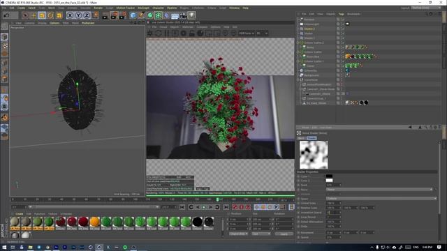This screenshot has height=251, width=447.
Task: Expand first Octane Scatter object
Action: 298,43
